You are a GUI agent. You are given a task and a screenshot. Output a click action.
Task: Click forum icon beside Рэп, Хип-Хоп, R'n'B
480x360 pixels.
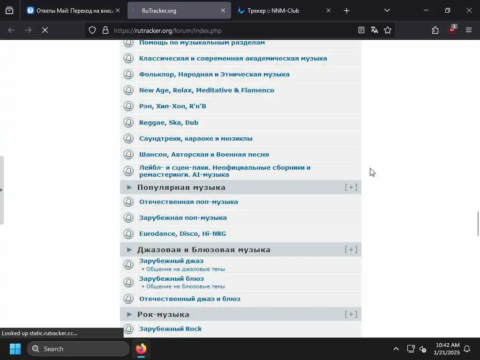click(x=128, y=106)
